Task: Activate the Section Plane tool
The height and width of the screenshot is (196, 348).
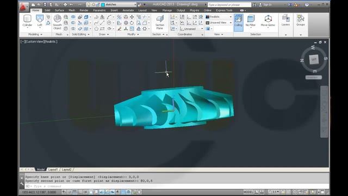Action: tap(159, 22)
